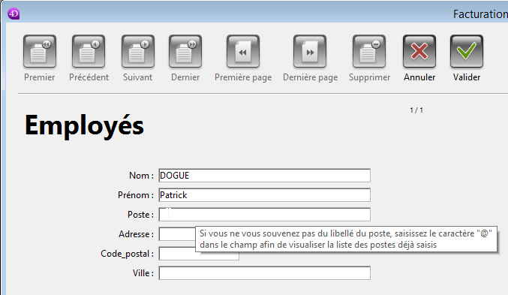Click into the Nom field containing DOGUE

[264, 176]
